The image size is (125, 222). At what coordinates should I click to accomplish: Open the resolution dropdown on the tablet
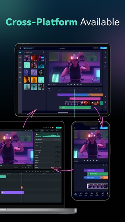pos(96,48)
